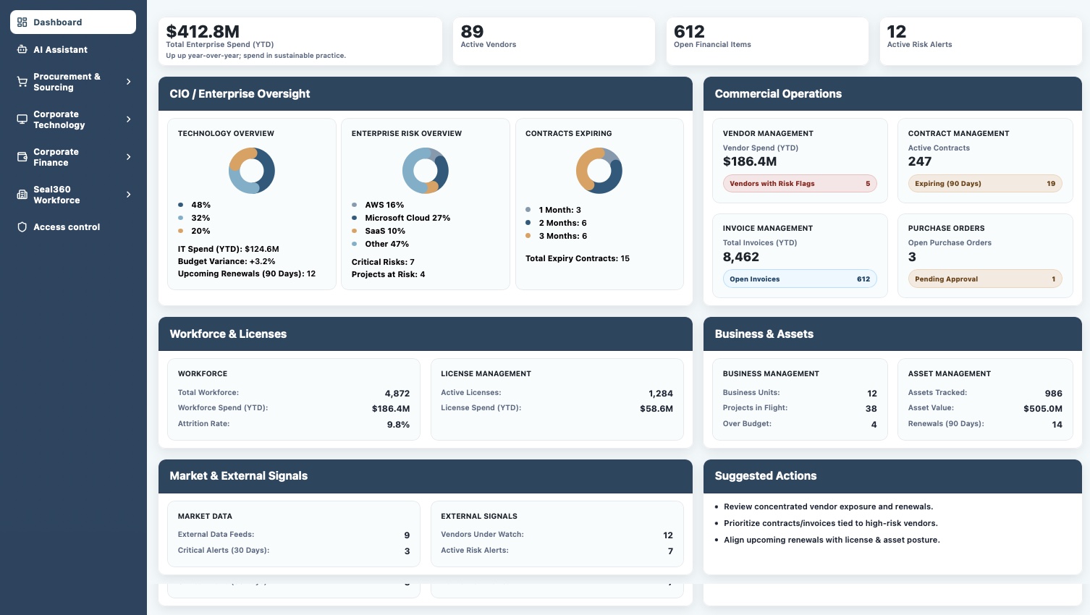The width and height of the screenshot is (1090, 615).
Task: Go to Access control page
Action: click(x=73, y=227)
